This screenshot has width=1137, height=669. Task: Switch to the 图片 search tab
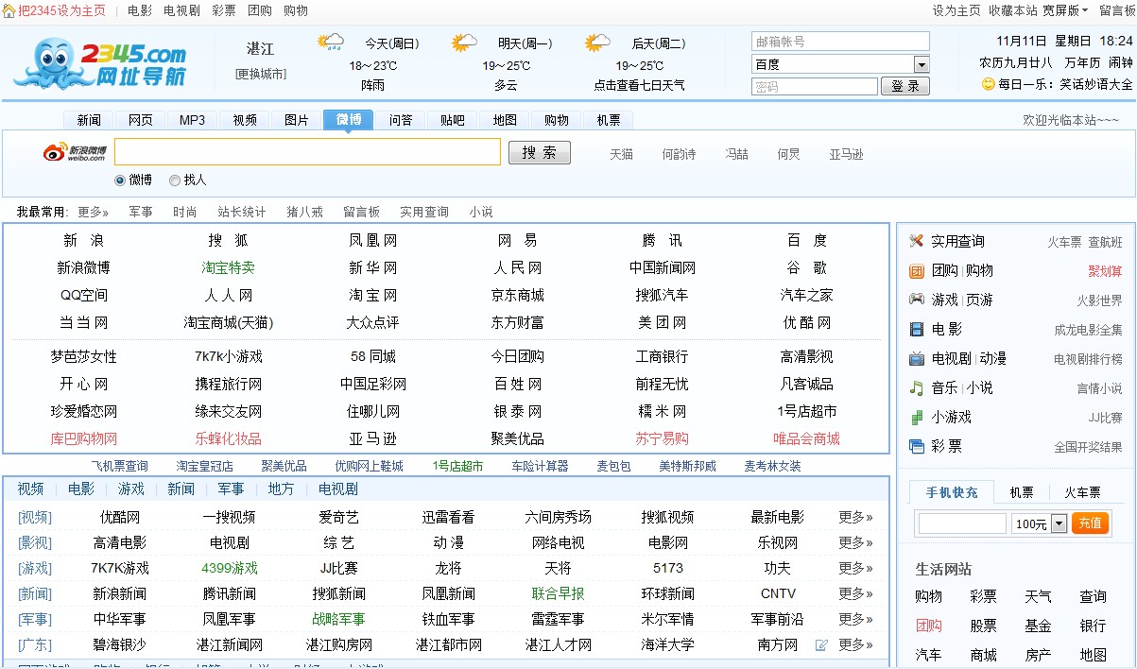(297, 120)
